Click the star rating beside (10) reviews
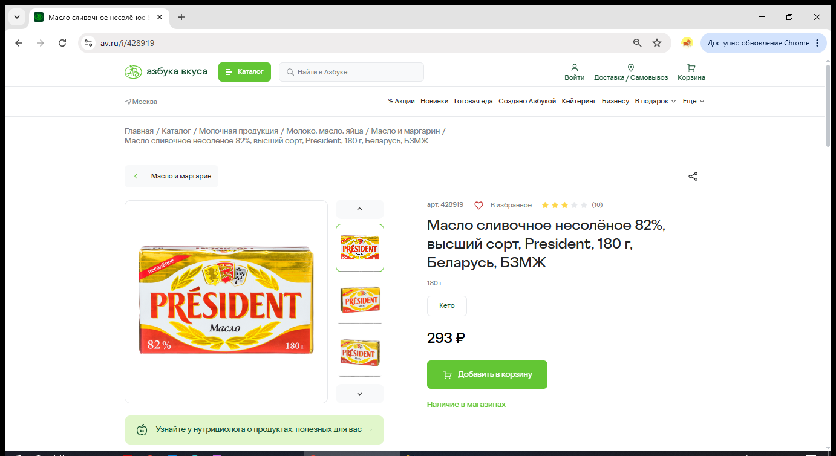The width and height of the screenshot is (836, 456). (564, 205)
